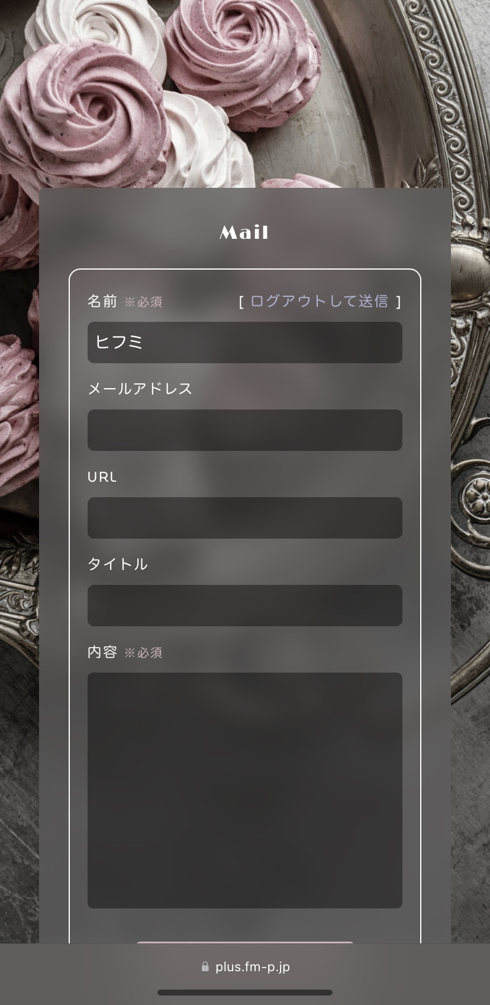
Task: Select the メールアドレス input field
Action: coord(245,430)
